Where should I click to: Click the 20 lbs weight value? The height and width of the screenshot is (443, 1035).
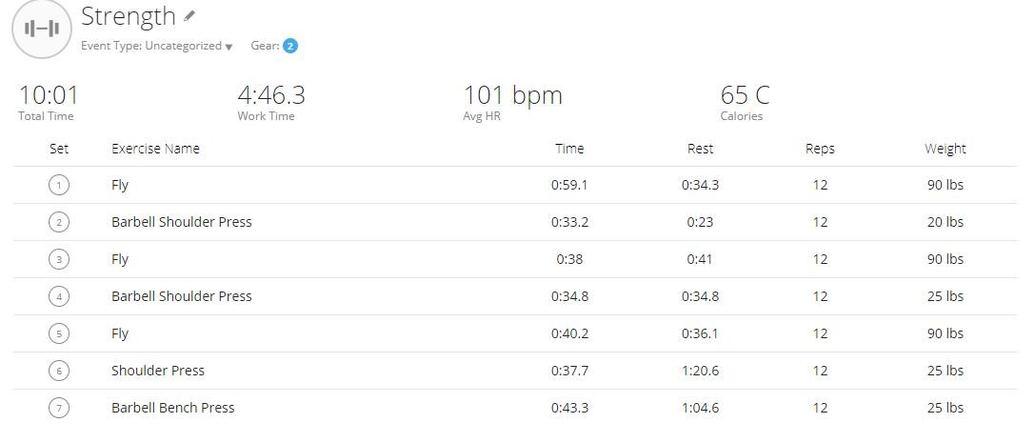[945, 222]
